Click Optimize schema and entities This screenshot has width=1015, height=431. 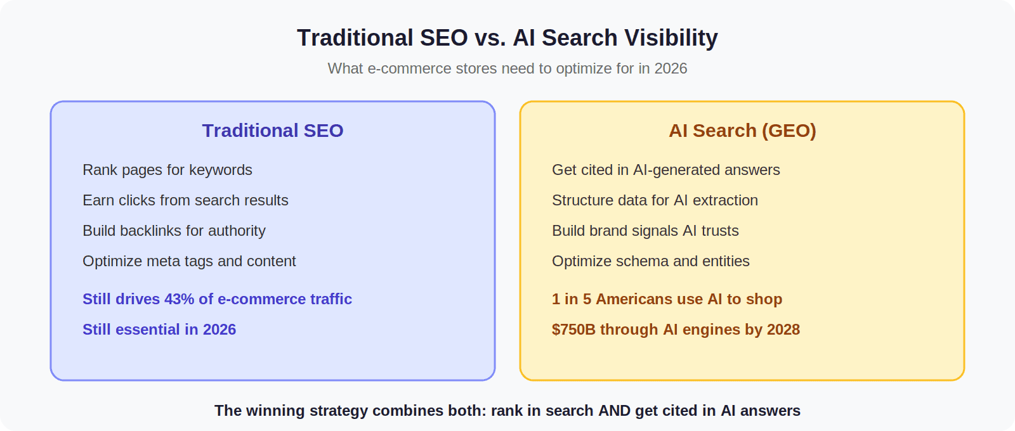(x=651, y=261)
